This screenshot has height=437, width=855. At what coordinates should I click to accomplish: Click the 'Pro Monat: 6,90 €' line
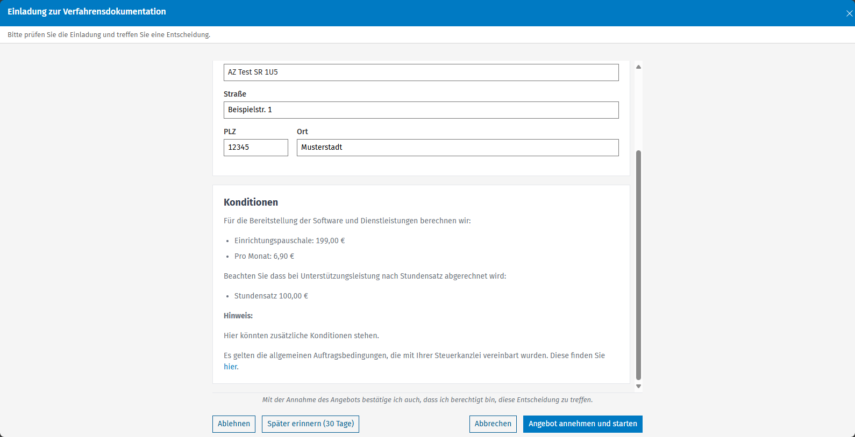pos(264,256)
